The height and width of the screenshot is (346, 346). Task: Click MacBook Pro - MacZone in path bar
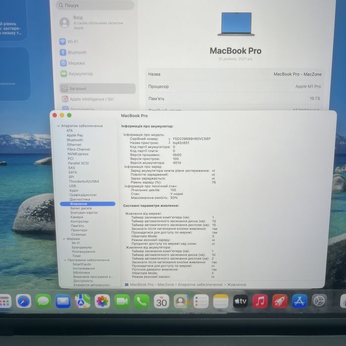pyautogui.click(x=152, y=284)
